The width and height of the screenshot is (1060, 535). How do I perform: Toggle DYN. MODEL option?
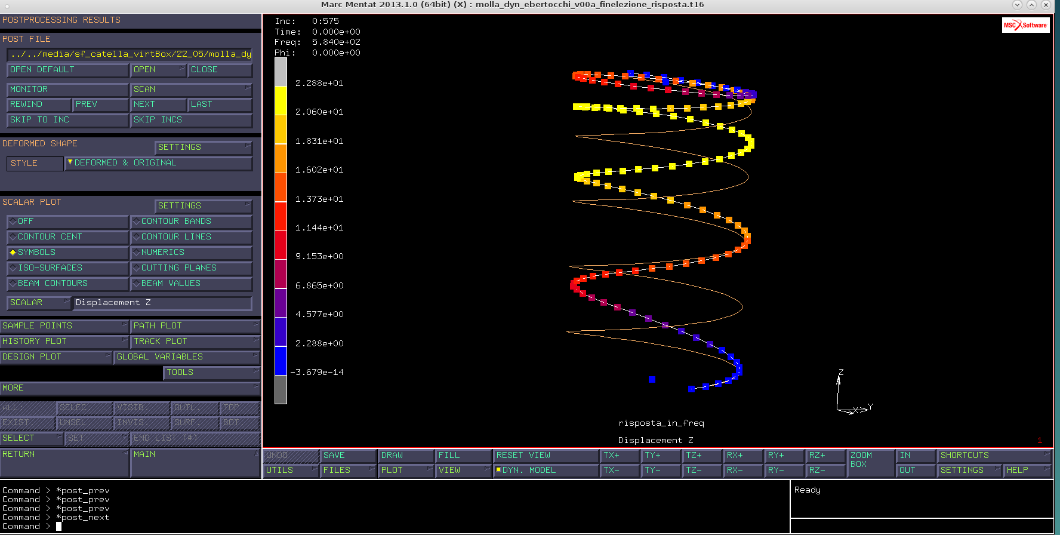[546, 471]
